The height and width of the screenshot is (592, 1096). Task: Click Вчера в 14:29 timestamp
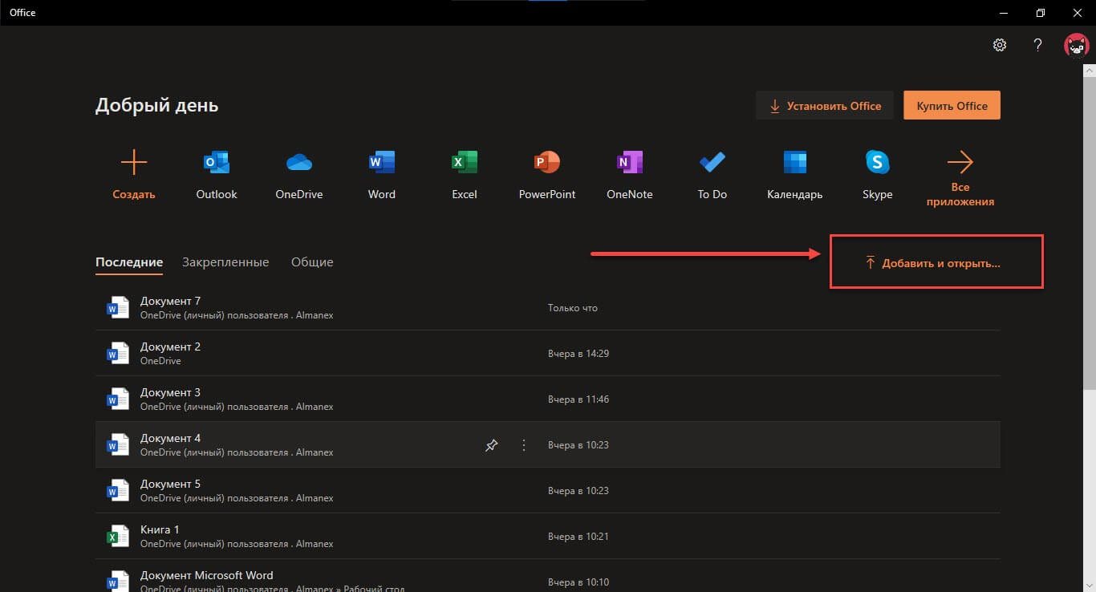tap(578, 354)
